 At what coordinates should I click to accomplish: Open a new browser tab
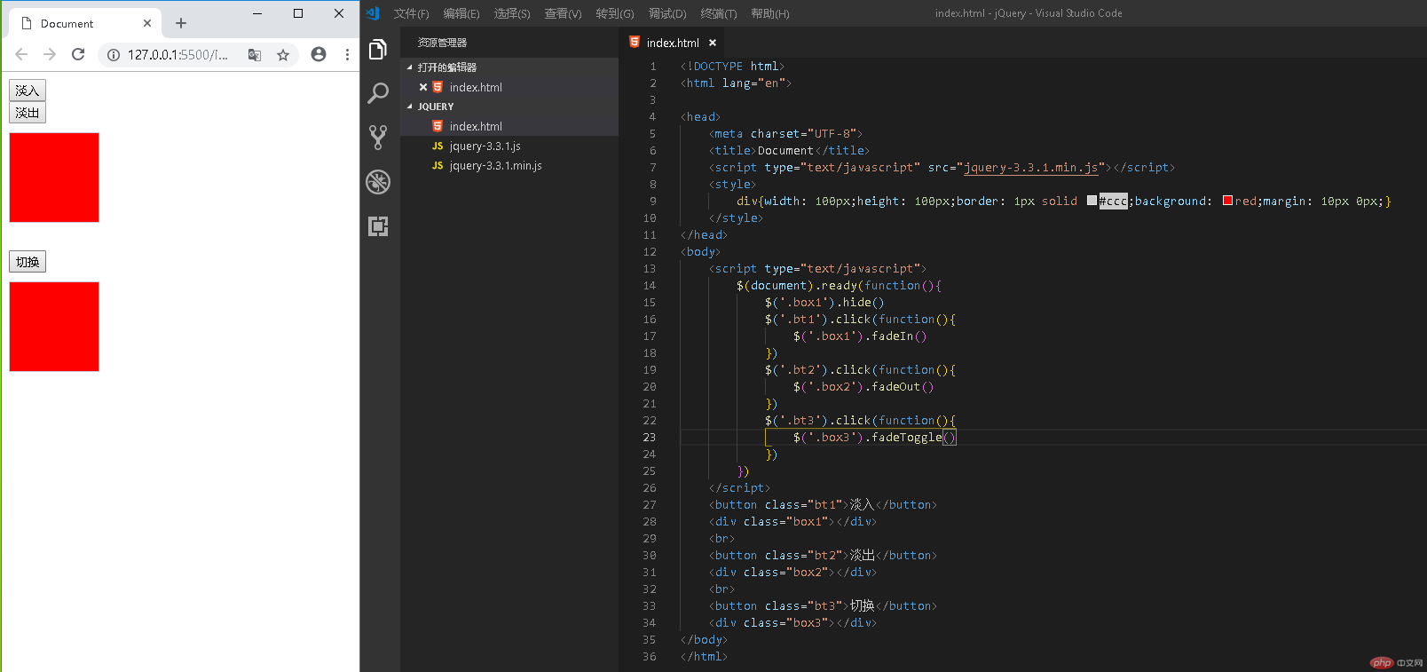tap(181, 23)
